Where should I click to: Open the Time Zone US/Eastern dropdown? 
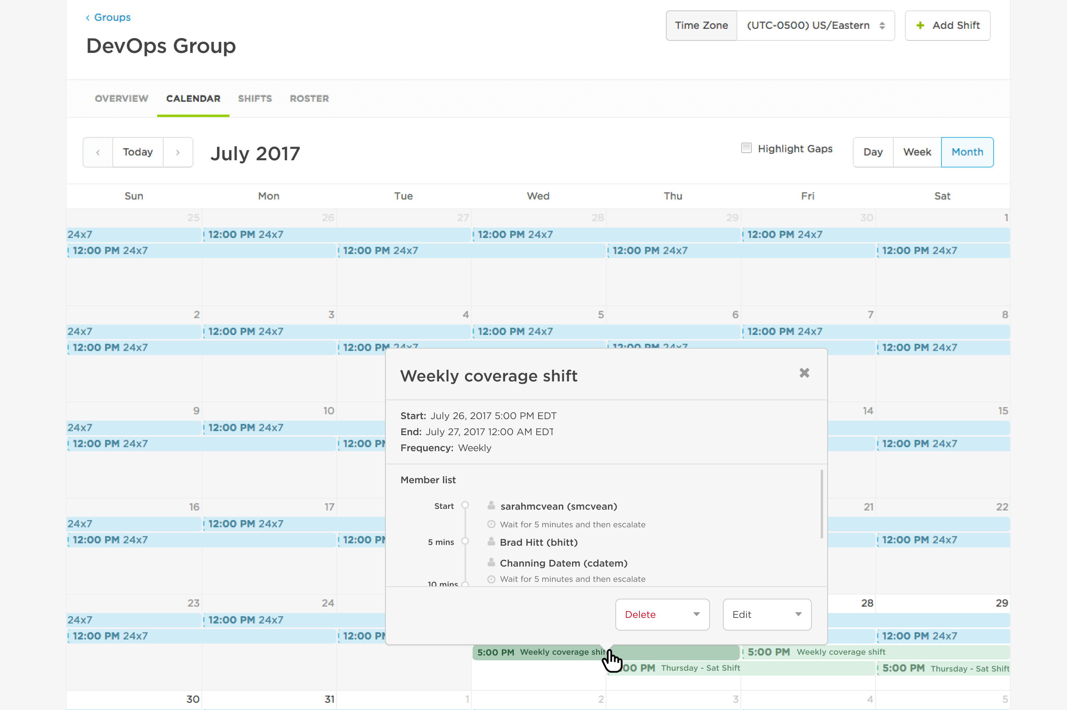[815, 25]
